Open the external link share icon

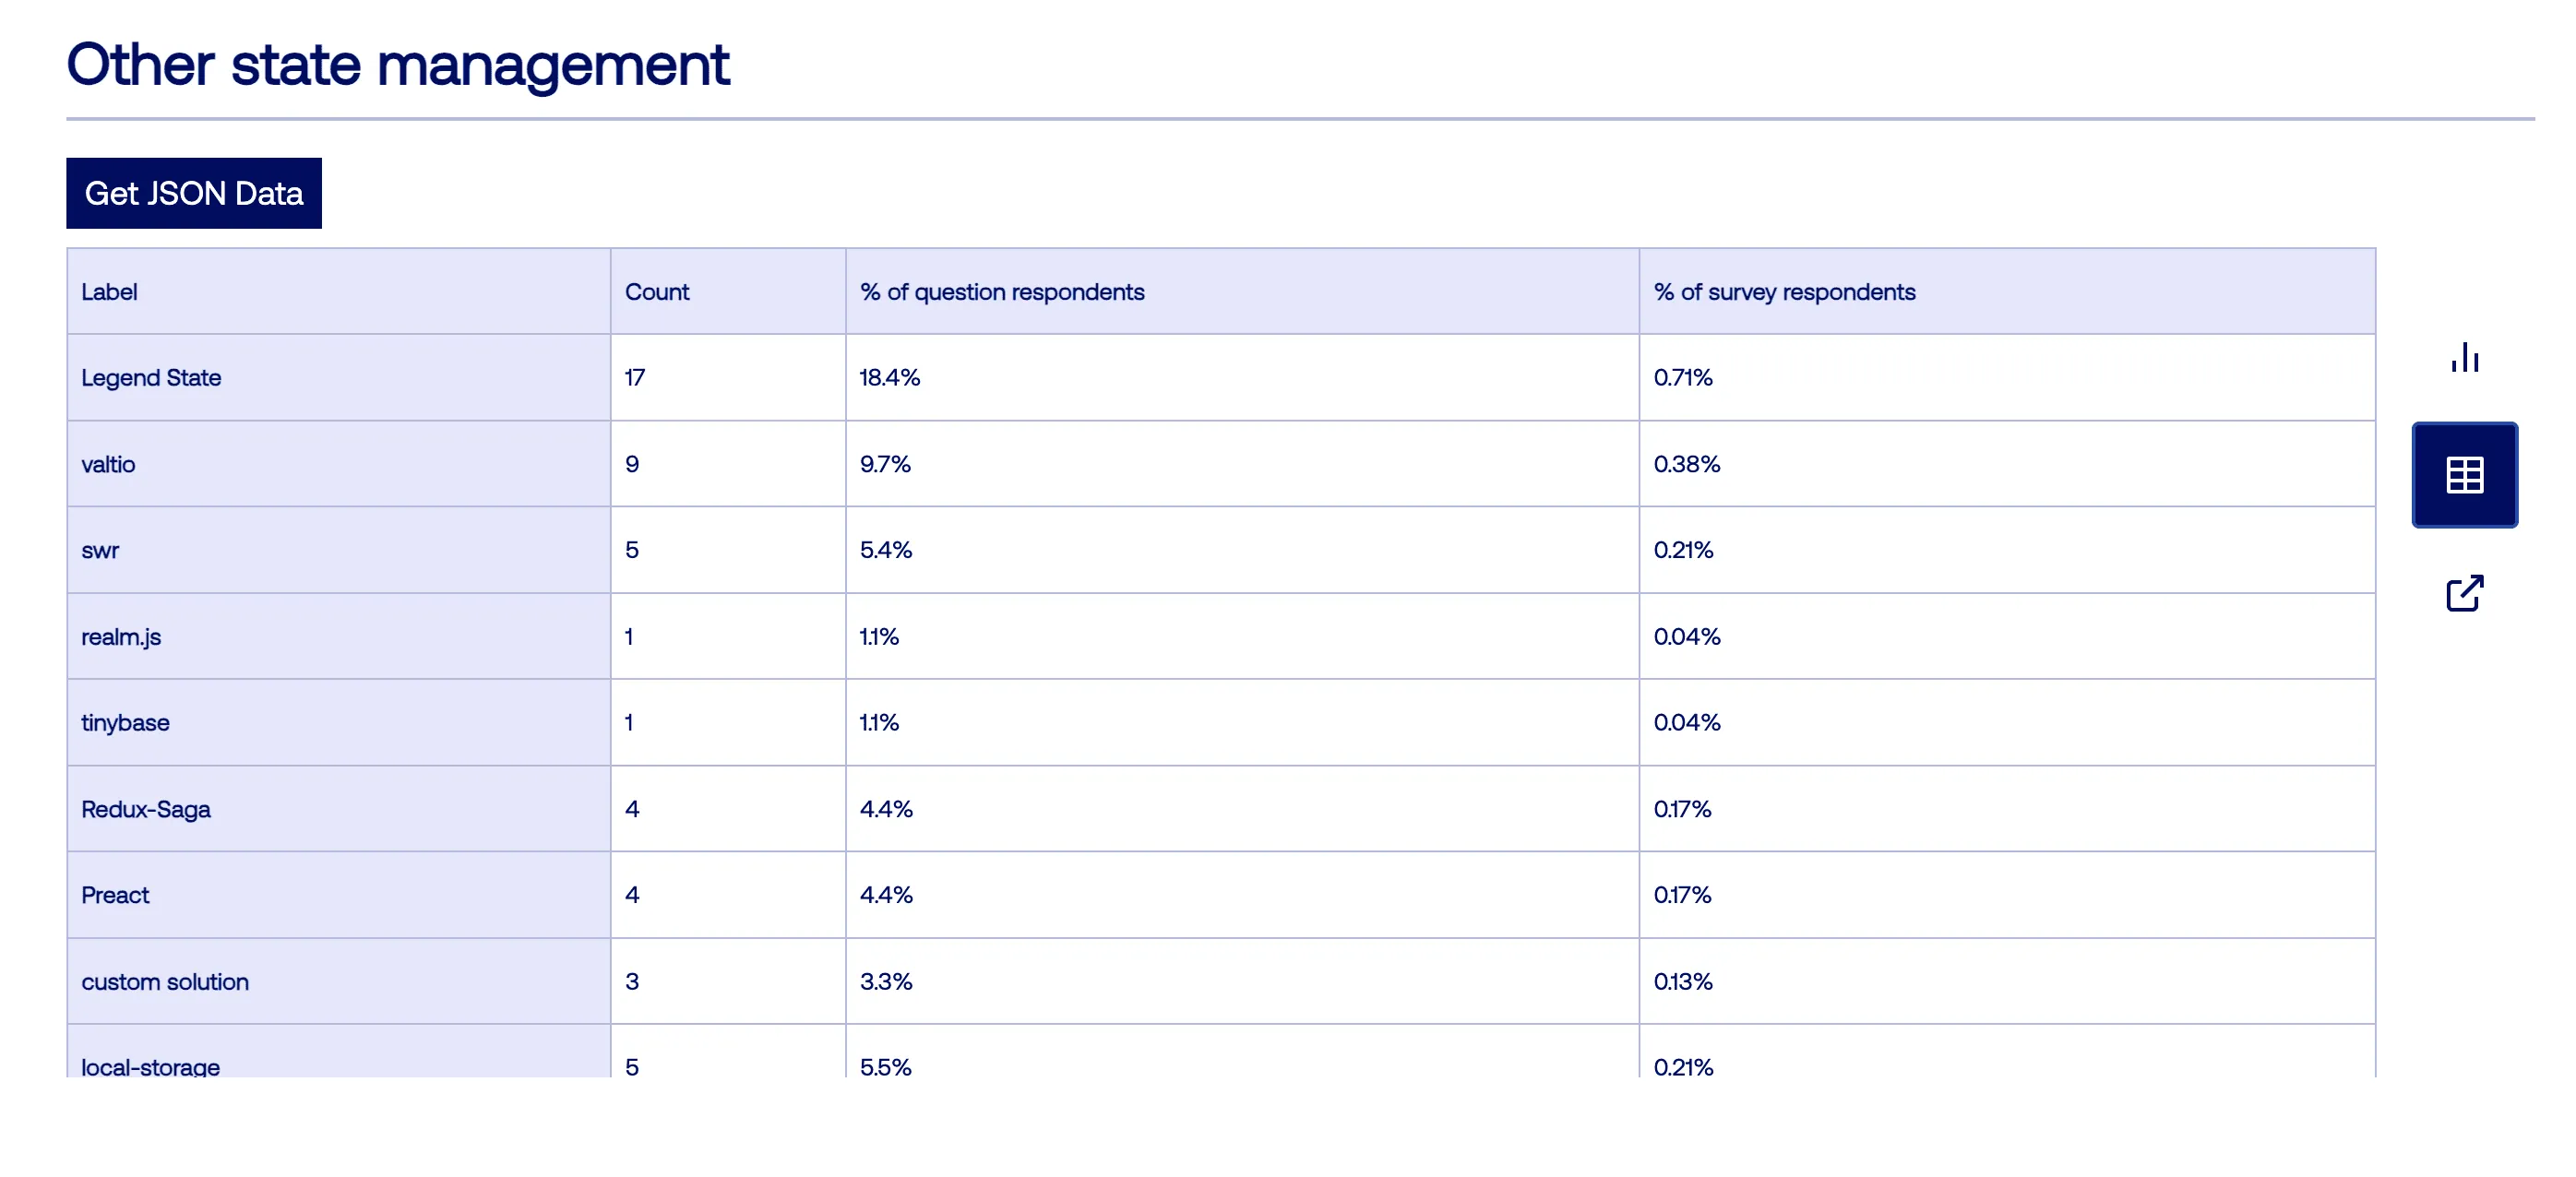(x=2464, y=593)
